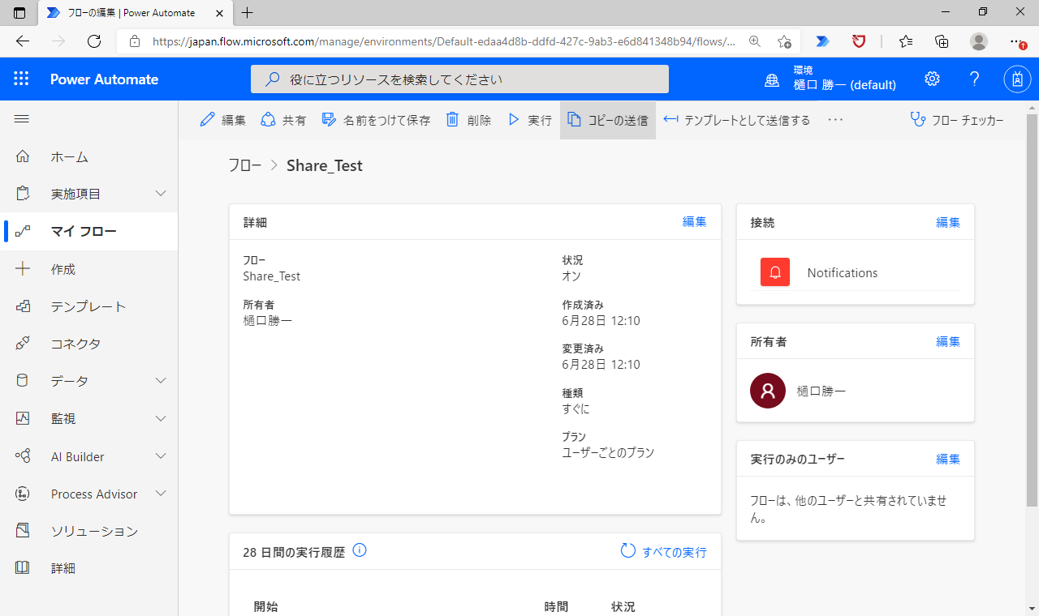
Task: Click the owner avatar for 樋口勝一
Action: coord(768,391)
